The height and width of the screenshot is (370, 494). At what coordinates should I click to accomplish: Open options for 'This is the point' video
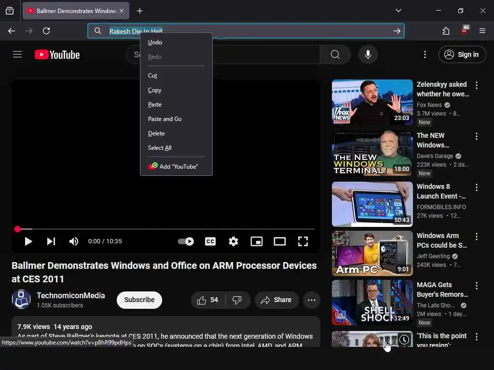click(476, 337)
